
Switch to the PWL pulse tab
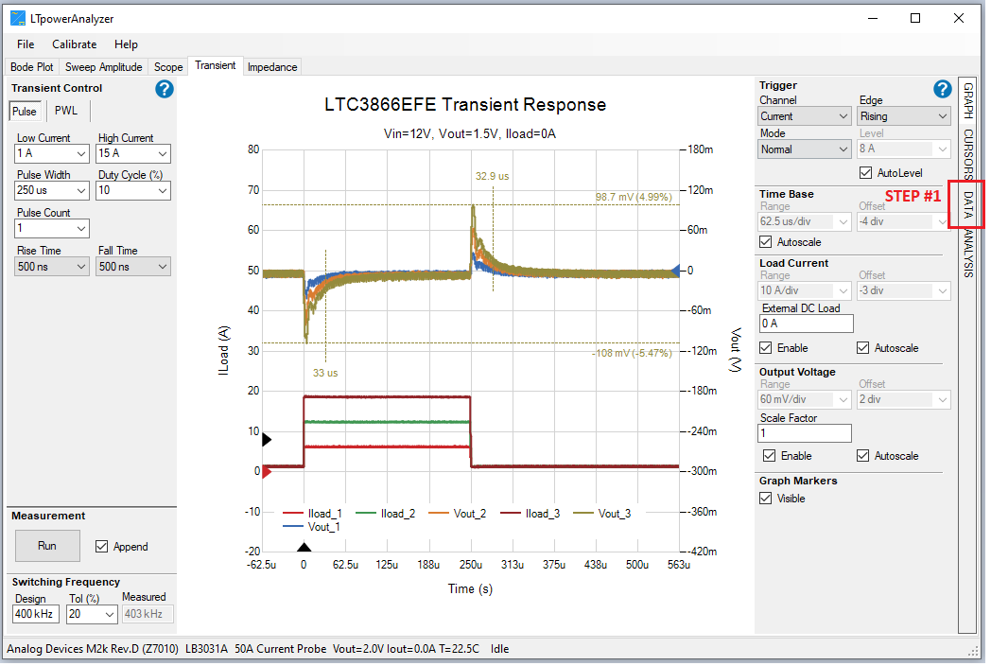65,110
